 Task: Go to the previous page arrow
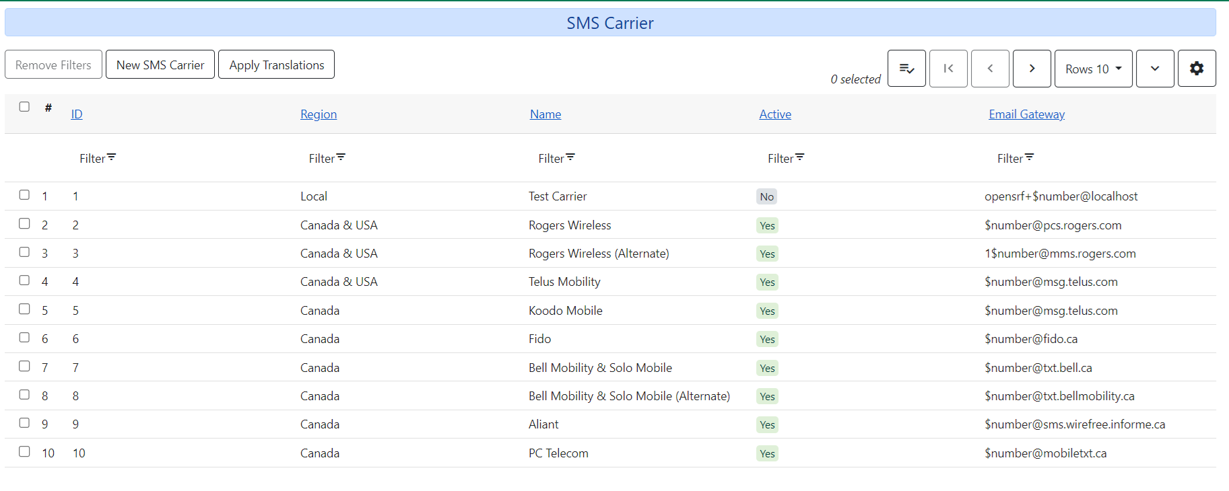pos(990,69)
